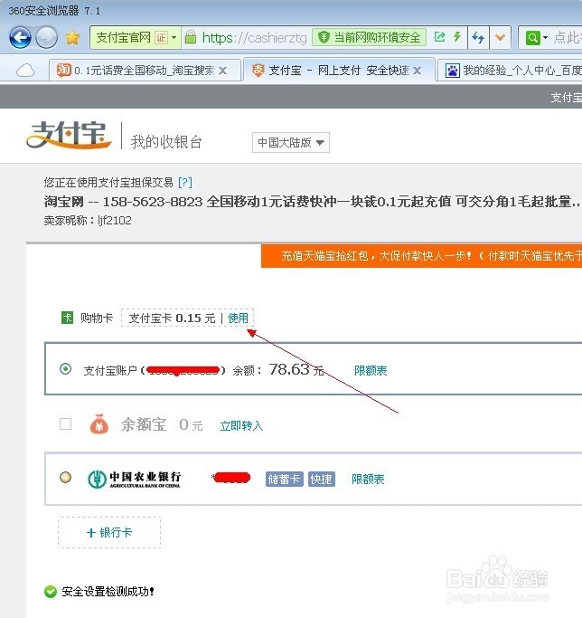This screenshot has height=618, width=582.
Task: Bookmark page with the star icon
Action: [x=72, y=38]
